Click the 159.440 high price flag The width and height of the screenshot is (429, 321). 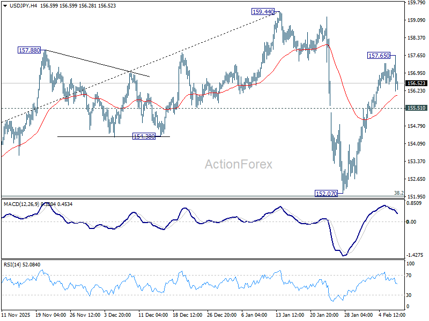pyautogui.click(x=262, y=11)
